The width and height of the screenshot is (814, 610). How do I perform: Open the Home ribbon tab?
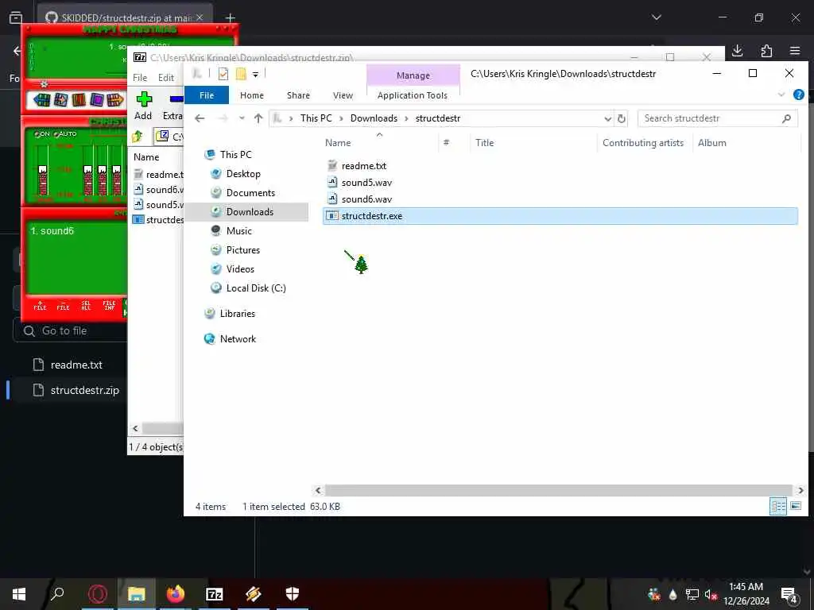click(252, 95)
